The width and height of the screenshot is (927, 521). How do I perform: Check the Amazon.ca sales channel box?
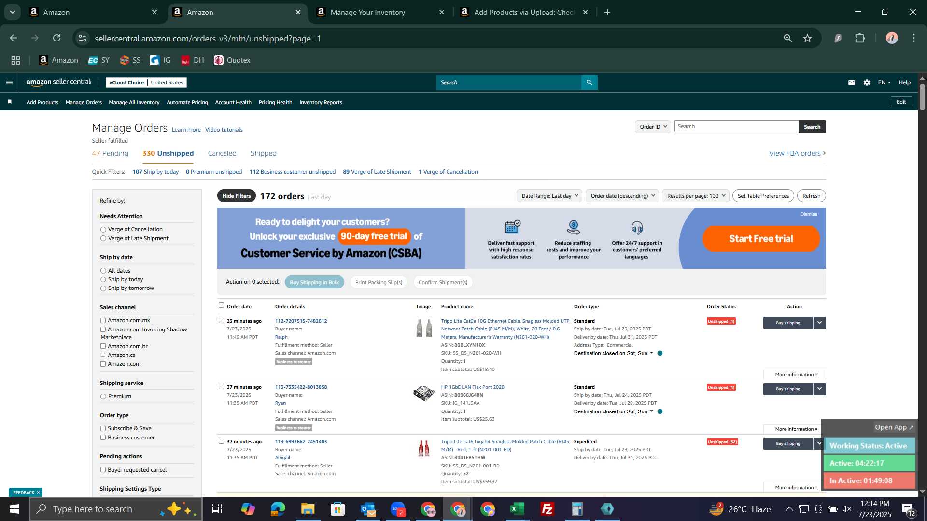[103, 355]
